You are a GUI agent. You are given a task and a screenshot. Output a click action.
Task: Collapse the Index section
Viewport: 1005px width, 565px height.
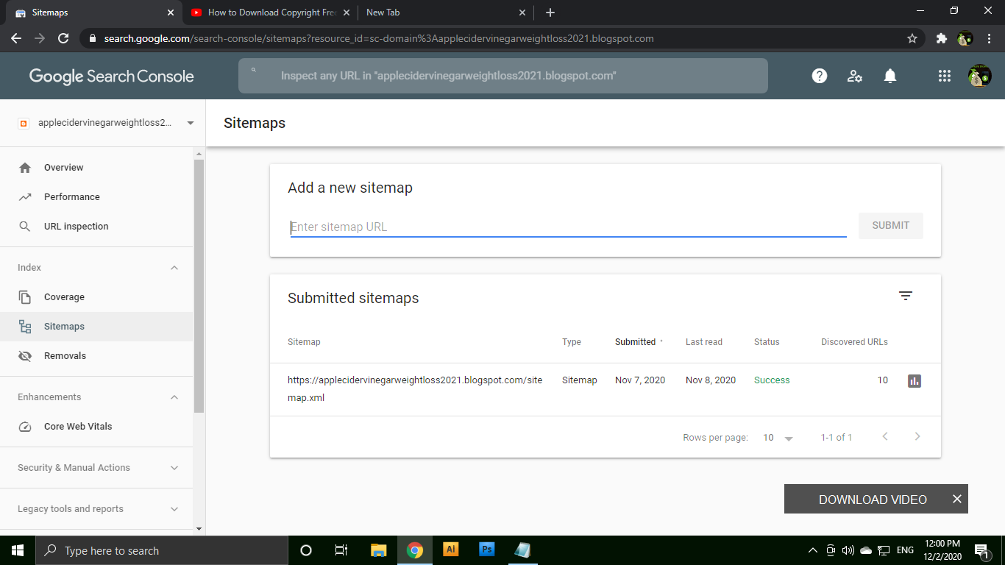174,267
